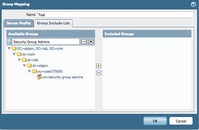Collapse the dc=lab tree node
Viewport: 199px width, 130px height.
click(x=19, y=60)
